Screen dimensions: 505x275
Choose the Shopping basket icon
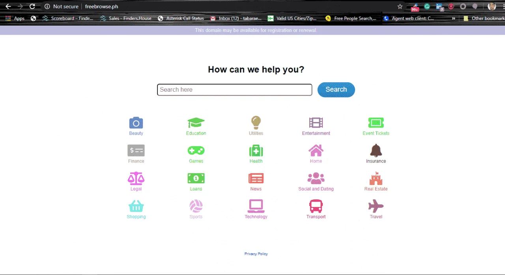[x=136, y=206]
